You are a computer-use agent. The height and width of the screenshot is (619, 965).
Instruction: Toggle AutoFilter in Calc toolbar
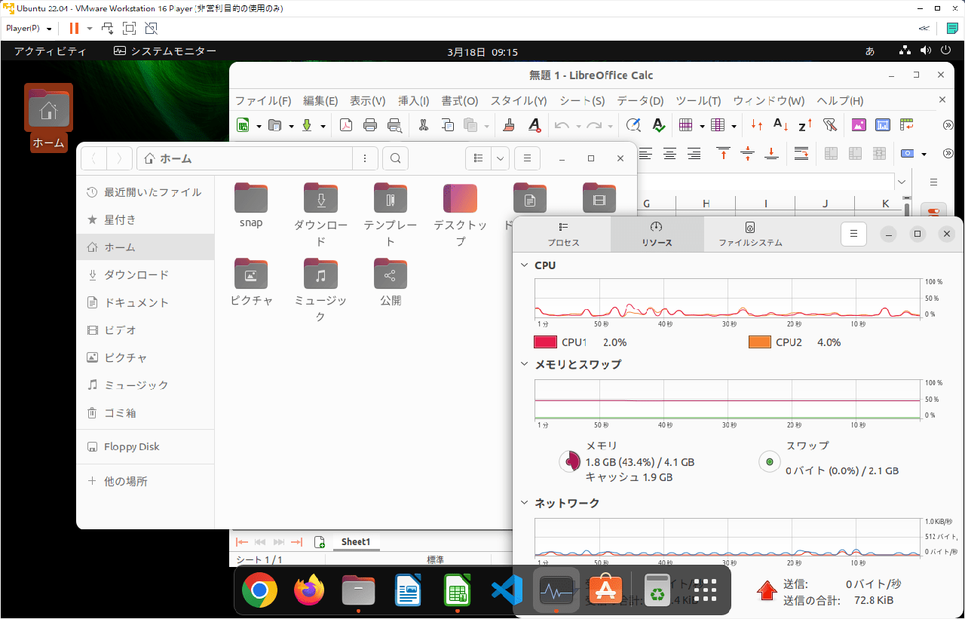(829, 125)
